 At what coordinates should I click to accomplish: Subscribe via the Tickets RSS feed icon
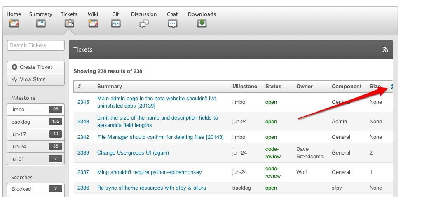(385, 49)
